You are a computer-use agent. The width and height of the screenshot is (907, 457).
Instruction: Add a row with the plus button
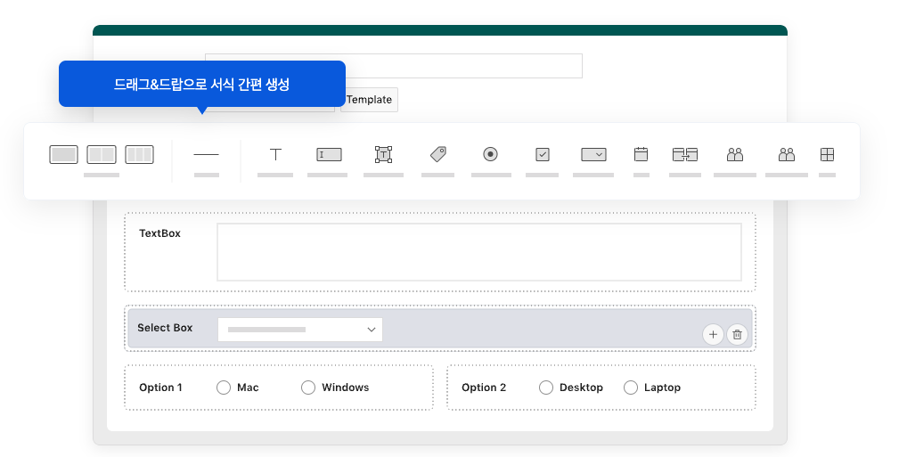click(713, 334)
